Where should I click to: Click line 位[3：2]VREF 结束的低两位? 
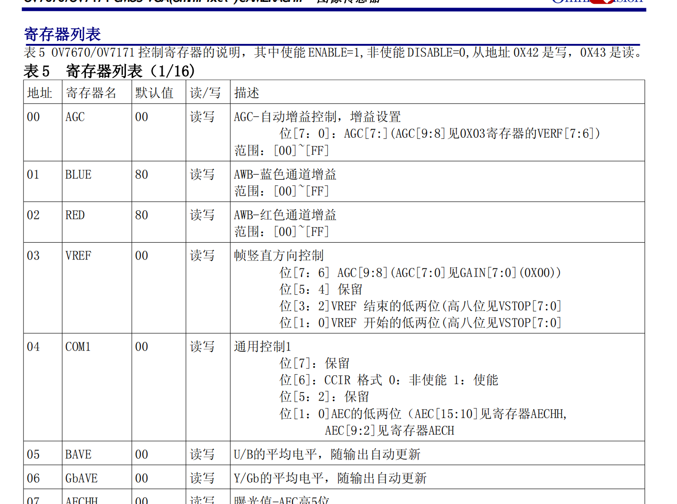(420, 306)
